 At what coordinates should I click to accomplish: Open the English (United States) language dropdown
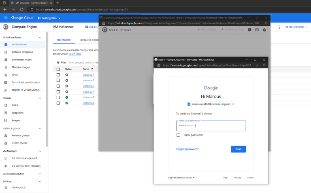(181, 178)
